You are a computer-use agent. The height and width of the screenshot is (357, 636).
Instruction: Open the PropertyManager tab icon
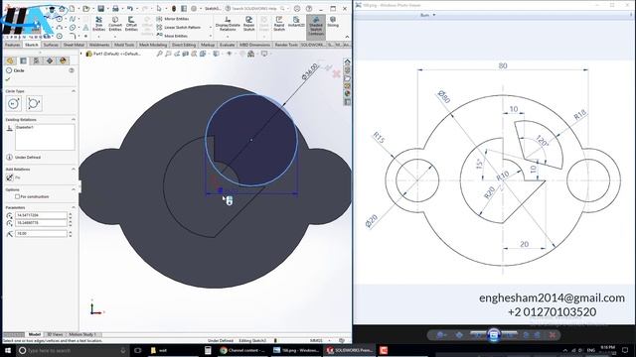click(x=23, y=60)
